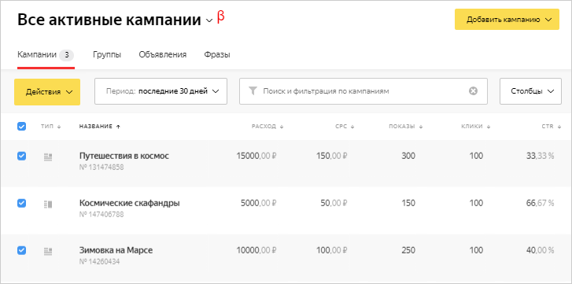572x284 pixels.
Task: Click campaign type icon for Путешествия в космос
Action: click(x=48, y=157)
